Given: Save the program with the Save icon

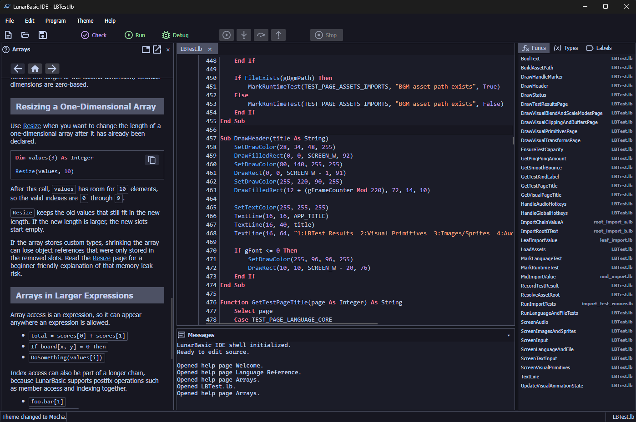Looking at the screenshot, I should tap(42, 35).
